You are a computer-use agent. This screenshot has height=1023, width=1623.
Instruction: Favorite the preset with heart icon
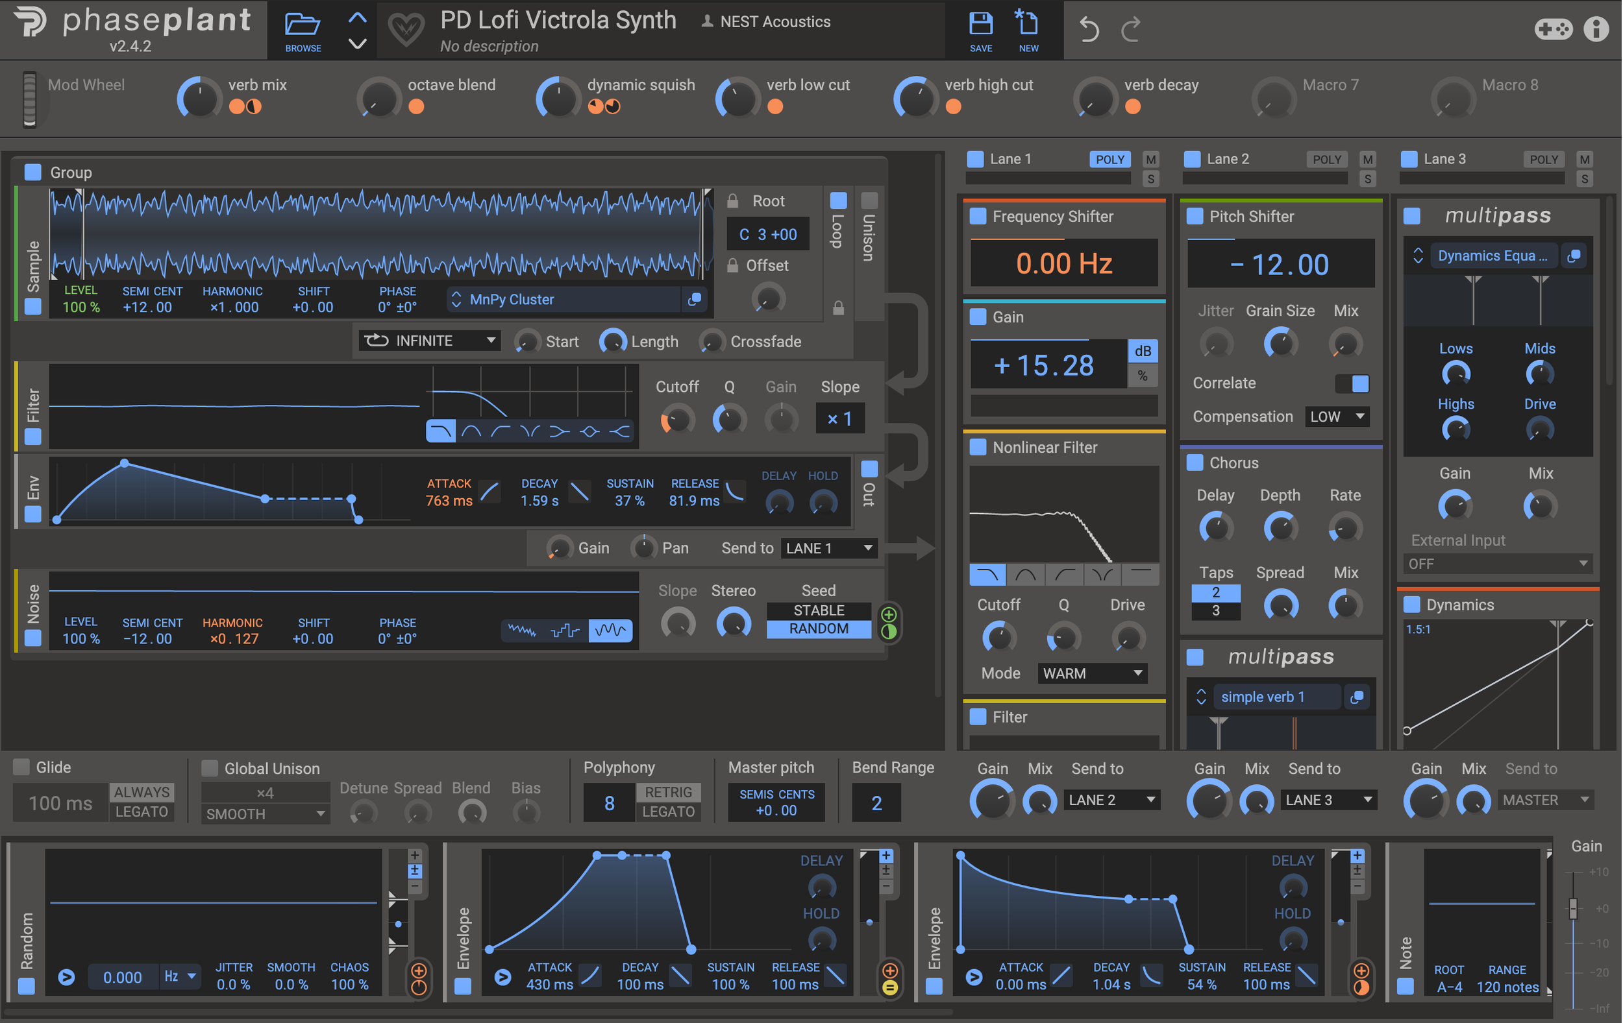(x=406, y=29)
